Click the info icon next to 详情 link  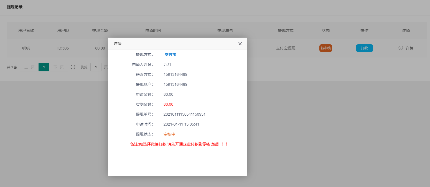401,48
